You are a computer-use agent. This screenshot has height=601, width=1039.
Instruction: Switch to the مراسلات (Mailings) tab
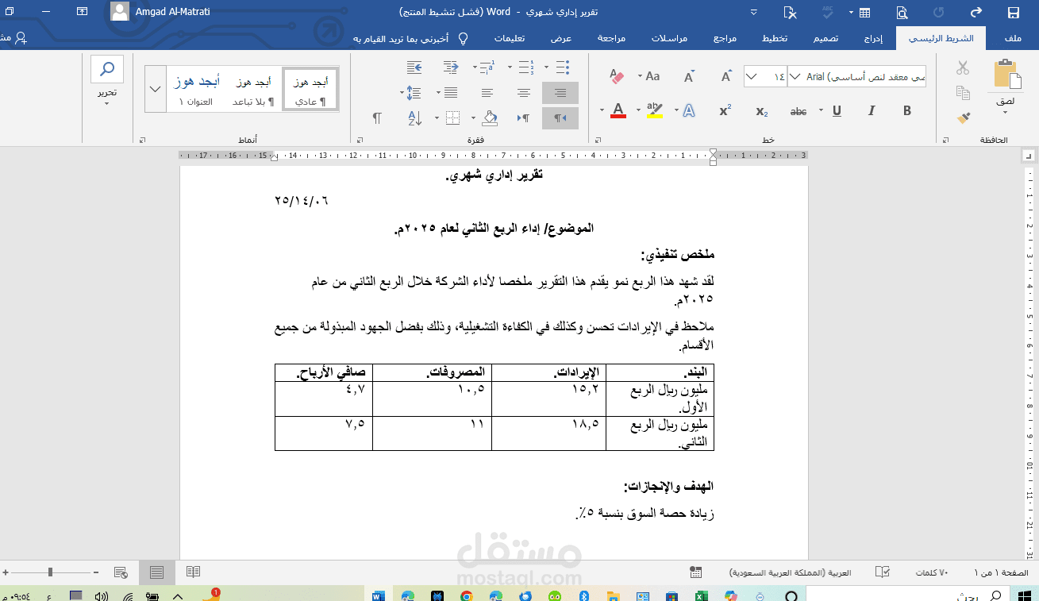(x=669, y=38)
